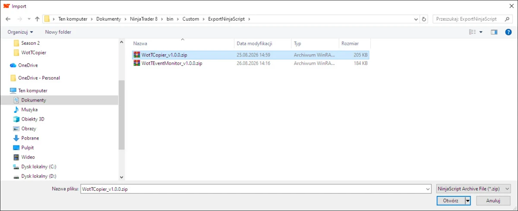Click the Otwórz button
Image resolution: width=518 pixels, height=211 pixels.
click(x=450, y=201)
